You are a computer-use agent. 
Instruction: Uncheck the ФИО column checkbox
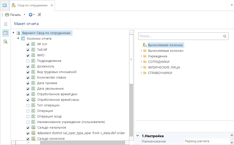coord(28,55)
